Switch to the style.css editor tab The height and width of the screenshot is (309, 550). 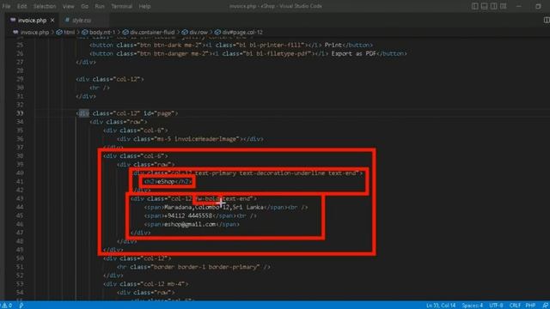coord(82,21)
